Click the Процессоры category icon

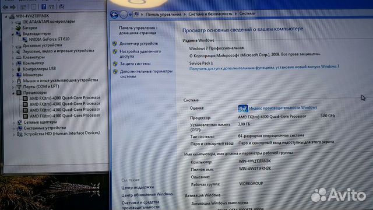pyautogui.click(x=19, y=93)
